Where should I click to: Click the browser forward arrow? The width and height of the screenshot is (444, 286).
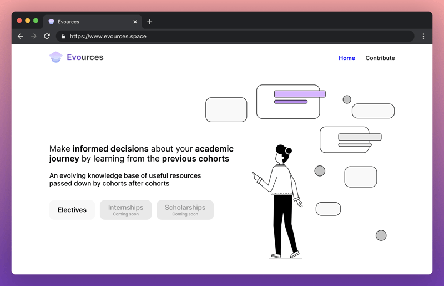click(34, 36)
